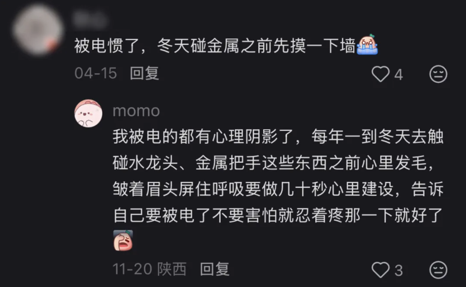Tap the dislike face icon on 04-15 comment
This screenshot has height=287, width=466.
coord(438,75)
